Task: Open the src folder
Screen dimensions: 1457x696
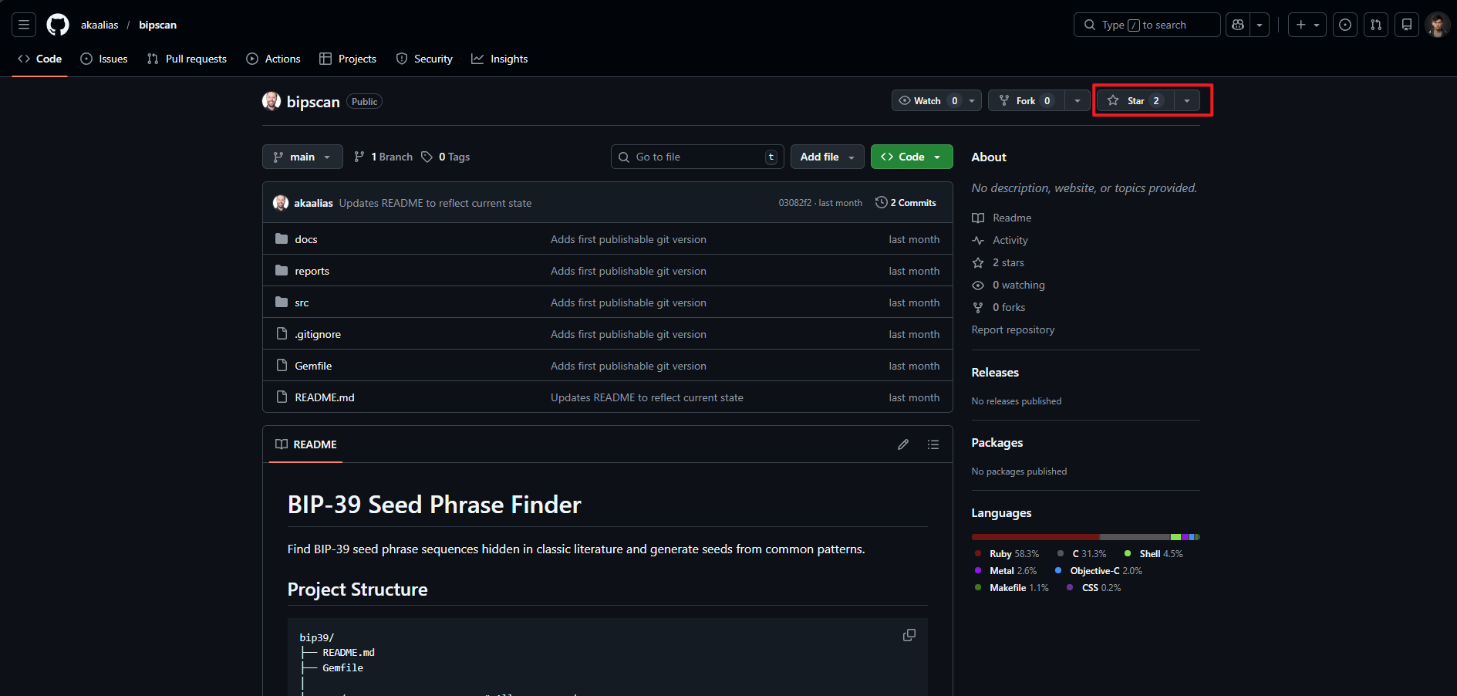Action: (x=302, y=302)
